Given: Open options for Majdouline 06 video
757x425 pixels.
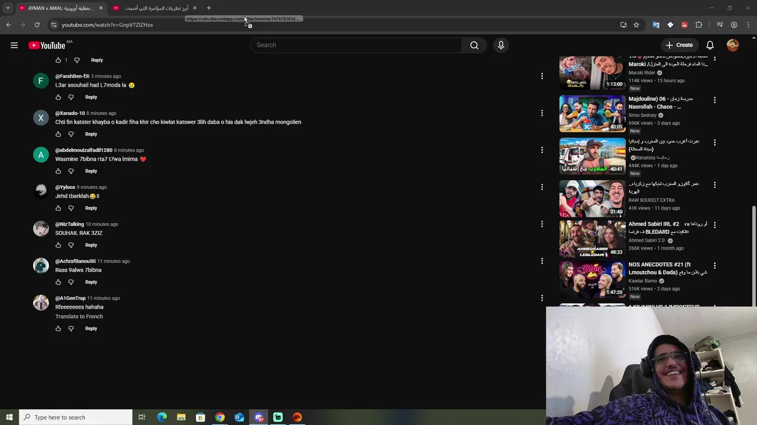Looking at the screenshot, I should pyautogui.click(x=714, y=100).
